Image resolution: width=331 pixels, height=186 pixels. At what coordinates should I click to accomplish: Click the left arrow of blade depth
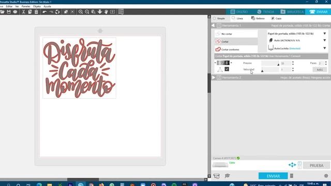coord(215,63)
